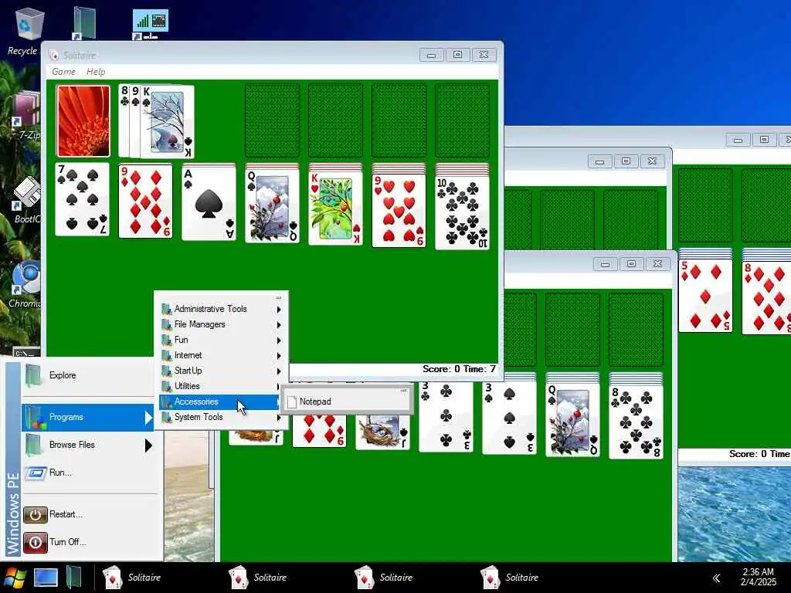Select Jack of spades nest card in lower window

tap(382, 432)
